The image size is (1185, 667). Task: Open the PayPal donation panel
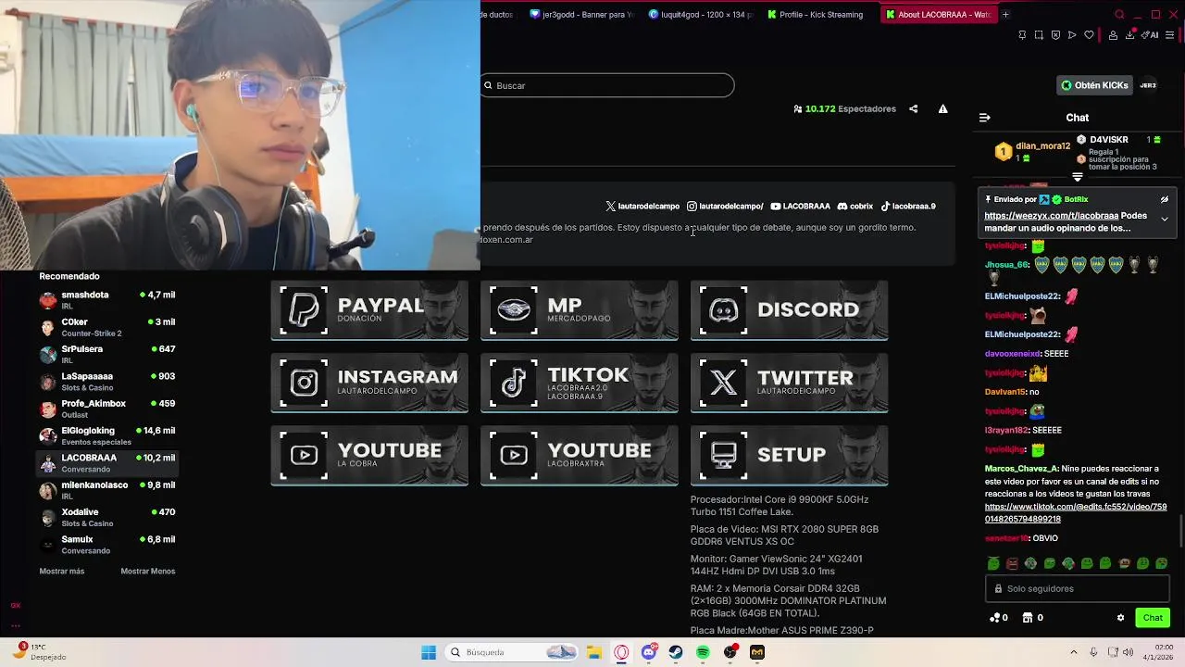click(x=369, y=310)
